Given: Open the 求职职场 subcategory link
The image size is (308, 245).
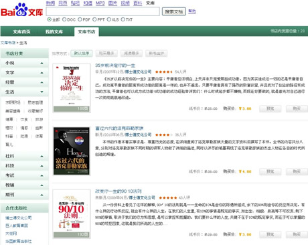Looking at the screenshot, I should click(x=13, y=102).
